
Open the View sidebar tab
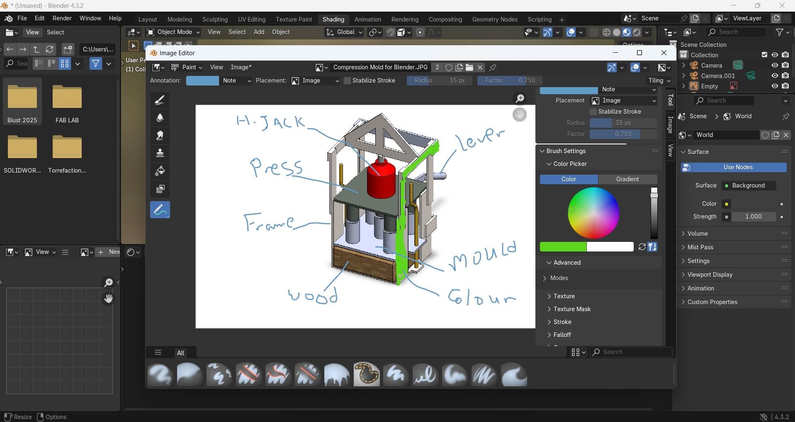click(670, 150)
